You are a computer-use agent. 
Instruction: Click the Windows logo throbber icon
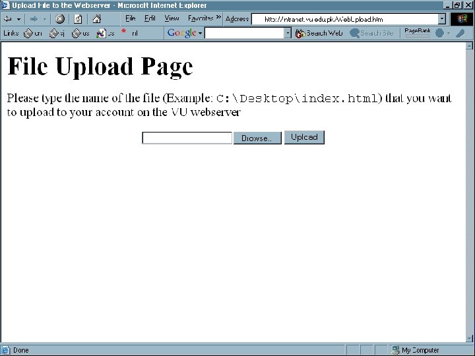(x=462, y=19)
